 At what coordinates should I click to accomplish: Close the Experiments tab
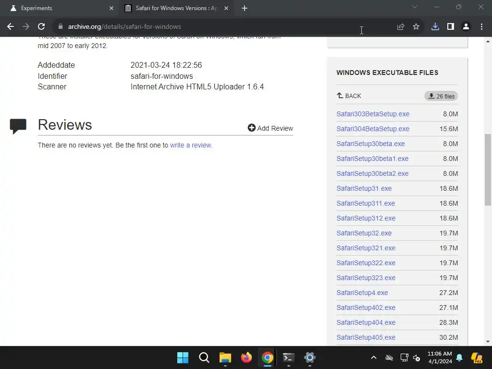111,8
